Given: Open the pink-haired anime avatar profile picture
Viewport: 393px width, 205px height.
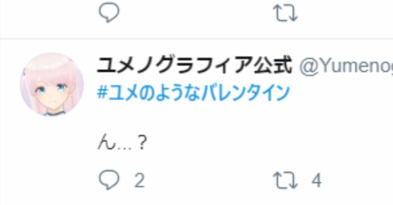Looking at the screenshot, I should point(52,84).
